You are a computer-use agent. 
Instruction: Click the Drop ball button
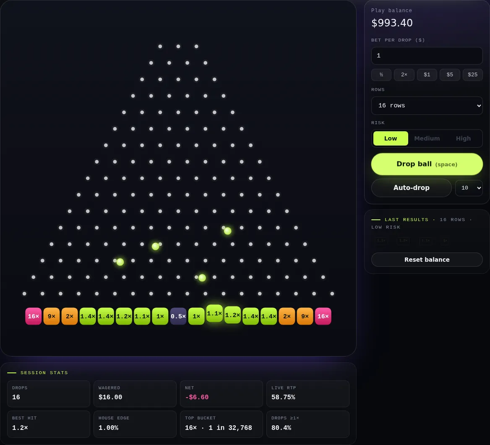tap(427, 164)
